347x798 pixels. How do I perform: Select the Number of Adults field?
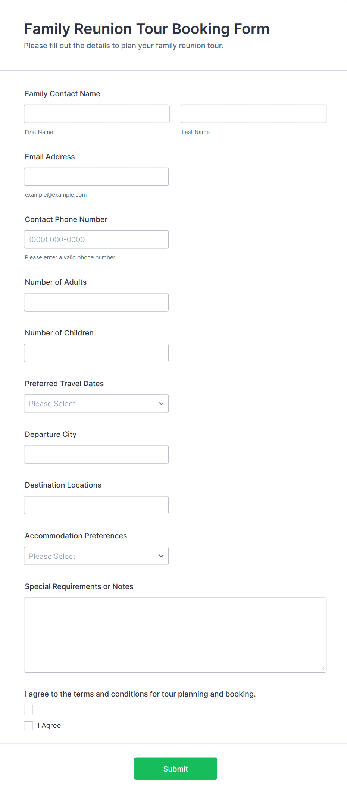click(x=96, y=302)
